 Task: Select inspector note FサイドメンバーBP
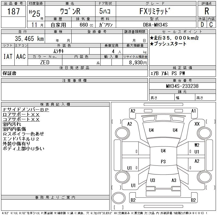(26, 110)
